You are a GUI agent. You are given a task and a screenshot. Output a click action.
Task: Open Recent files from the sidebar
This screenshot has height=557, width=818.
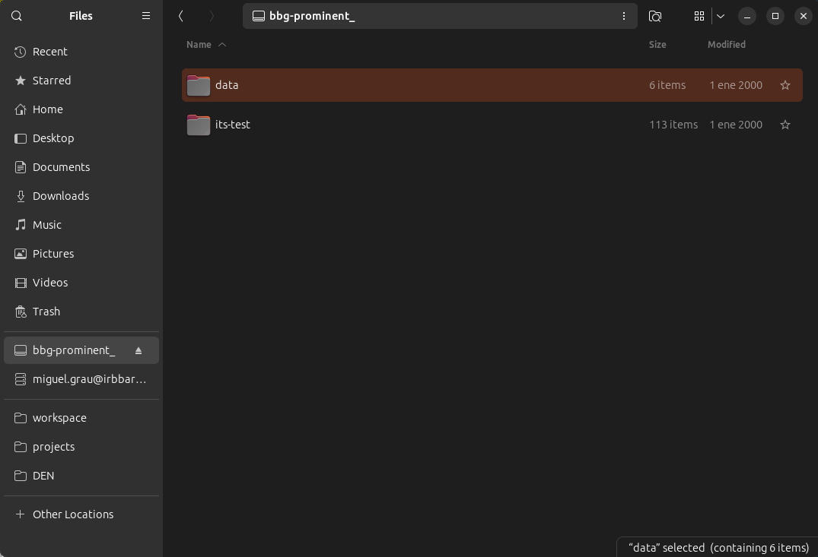click(49, 51)
